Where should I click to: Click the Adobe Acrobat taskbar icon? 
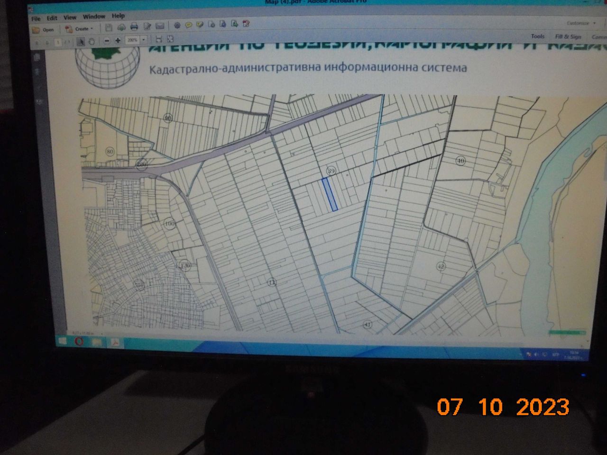(x=115, y=343)
